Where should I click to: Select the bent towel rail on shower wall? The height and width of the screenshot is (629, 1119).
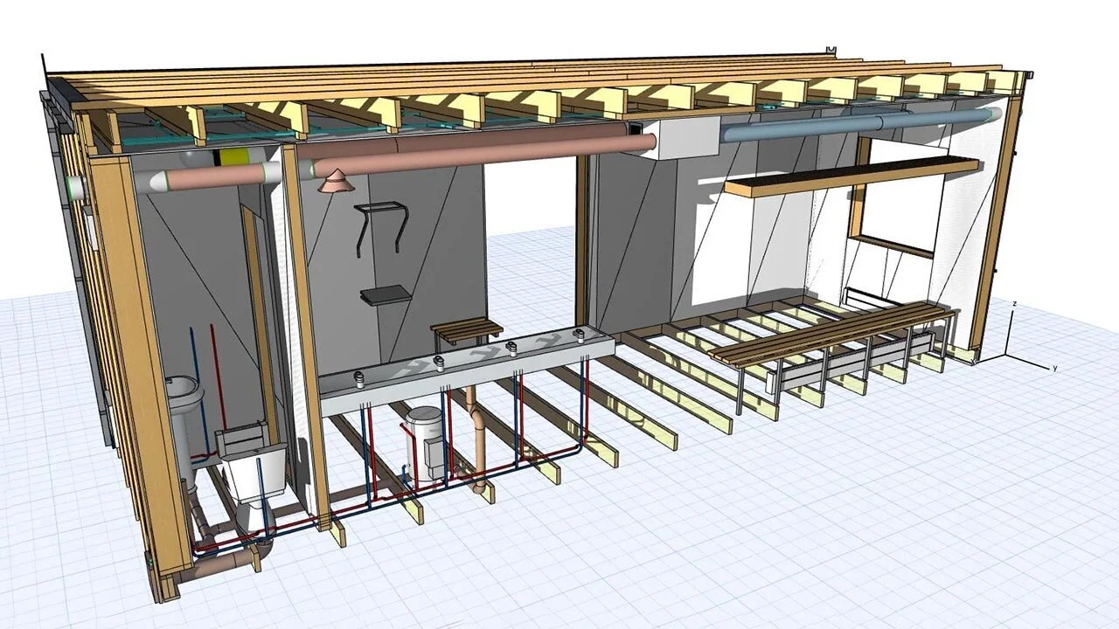(381, 229)
